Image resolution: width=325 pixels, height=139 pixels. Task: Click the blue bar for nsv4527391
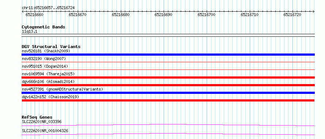point(168,93)
